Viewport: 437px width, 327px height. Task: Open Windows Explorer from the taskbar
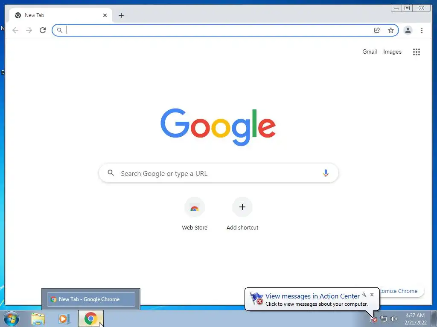(38, 319)
